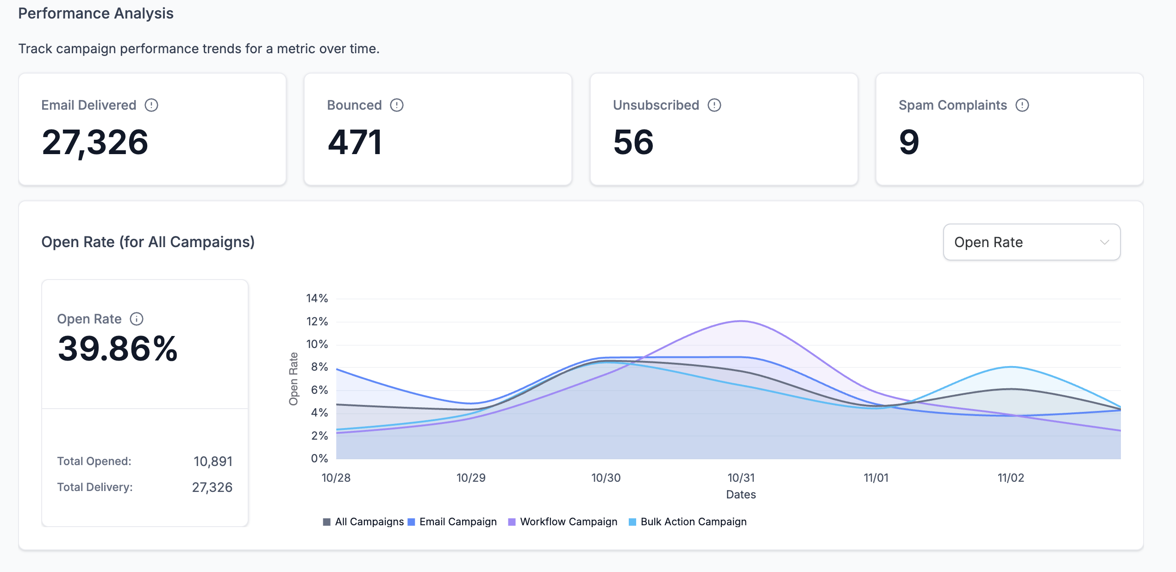Screen dimensions: 1176x572
Task: Select the Email Delivered summary card
Action: 153,130
